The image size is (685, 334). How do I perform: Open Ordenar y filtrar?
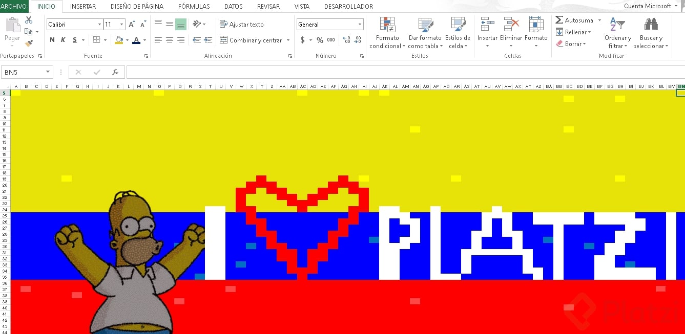617,33
